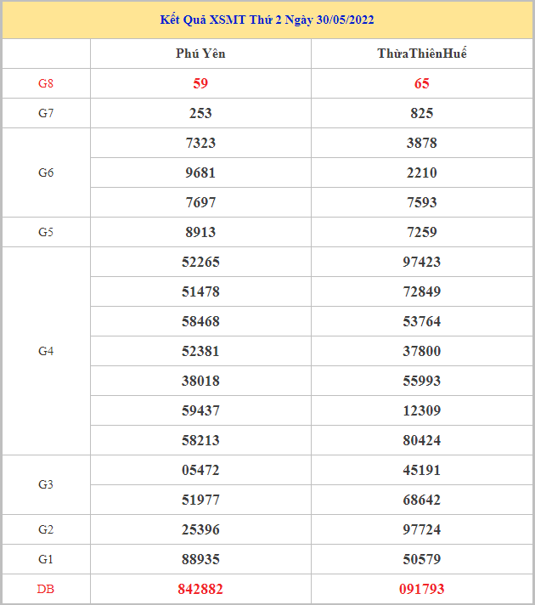Click the ĐB special prize number 842882
This screenshot has width=535, height=605.
200,589
